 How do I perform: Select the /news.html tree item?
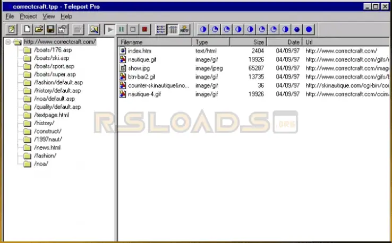pos(47,147)
